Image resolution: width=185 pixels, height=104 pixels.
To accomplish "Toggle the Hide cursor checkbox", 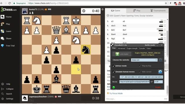I will 140,72.
